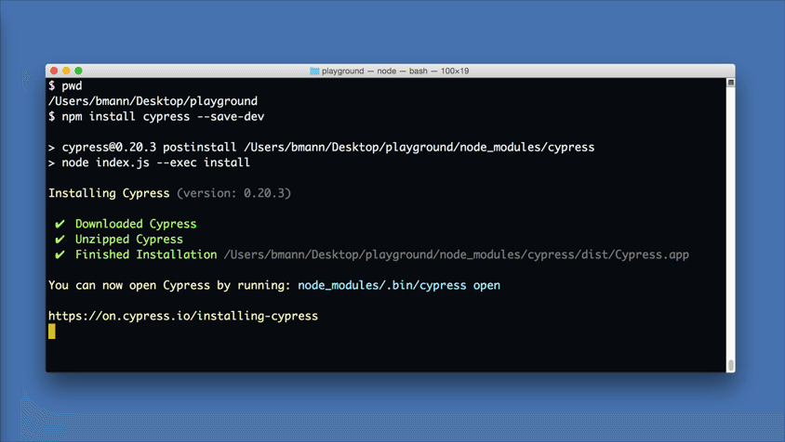Viewport: 785px width, 442px height.
Task: Click the Cypress.app install path text
Action: pos(456,254)
